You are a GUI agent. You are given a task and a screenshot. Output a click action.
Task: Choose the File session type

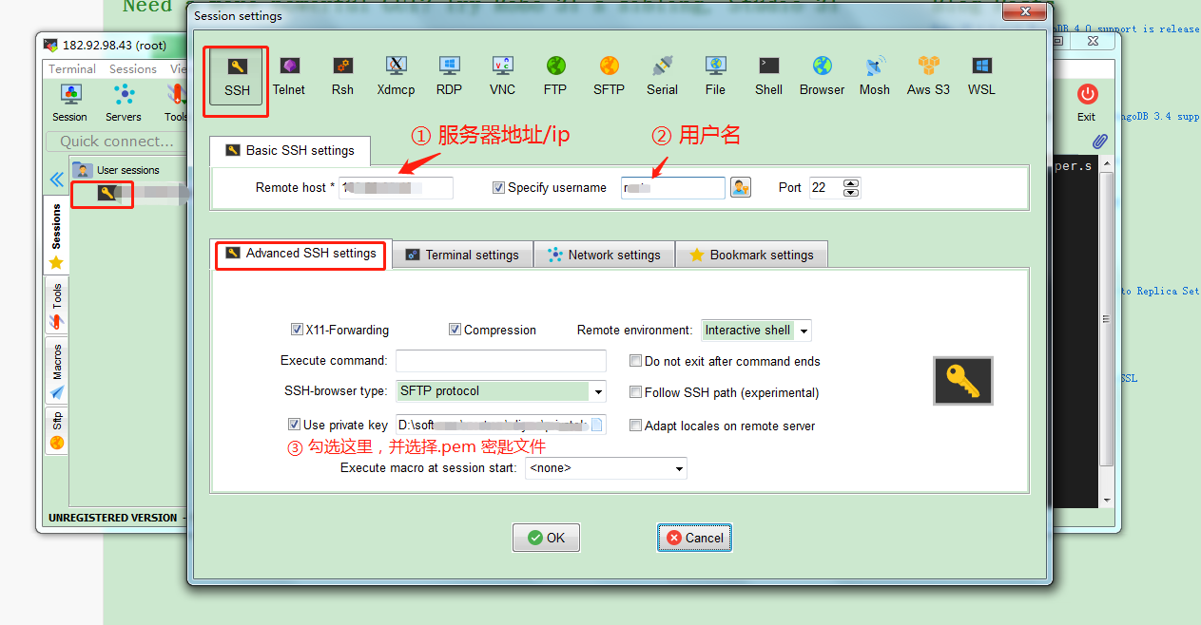point(715,77)
